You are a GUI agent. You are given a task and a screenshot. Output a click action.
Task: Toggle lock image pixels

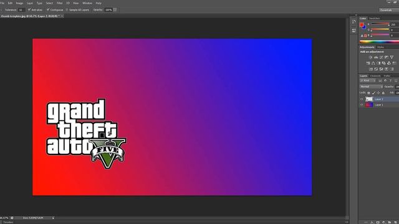pos(373,93)
